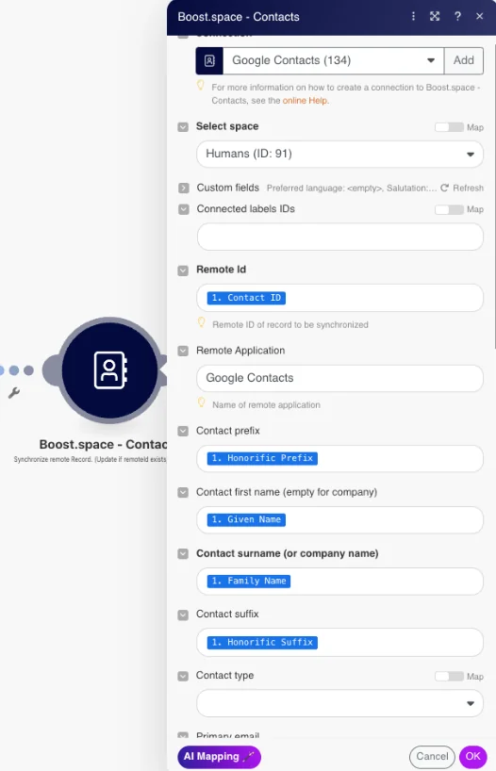Click the Cancel button
The height and width of the screenshot is (771, 496).
(432, 757)
